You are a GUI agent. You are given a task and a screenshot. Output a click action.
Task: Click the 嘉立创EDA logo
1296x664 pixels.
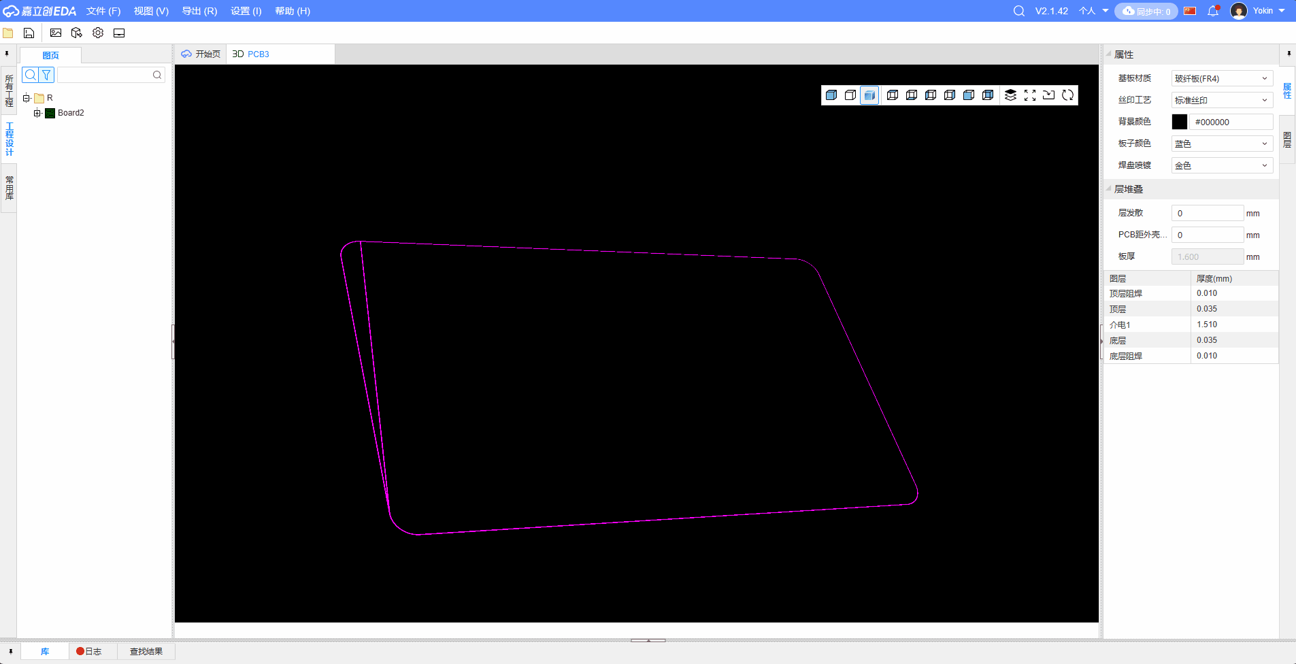coord(39,11)
